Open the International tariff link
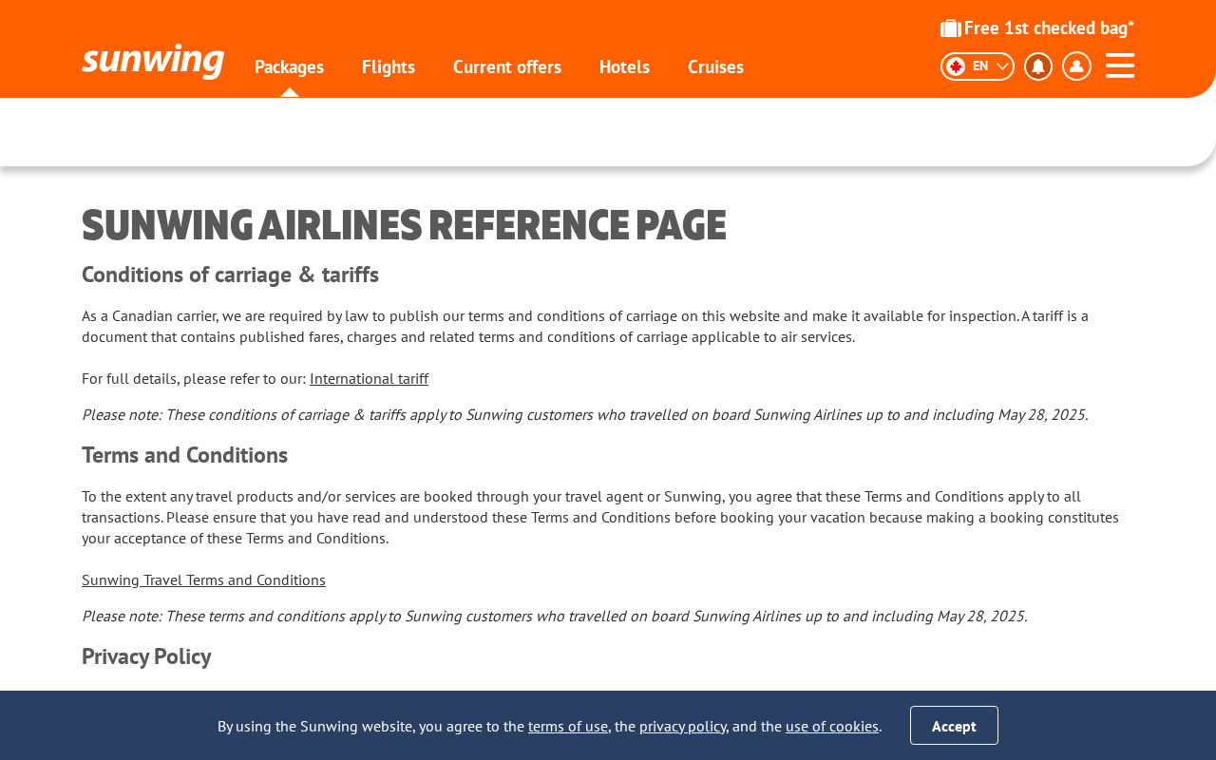1216x760 pixels. 369,378
